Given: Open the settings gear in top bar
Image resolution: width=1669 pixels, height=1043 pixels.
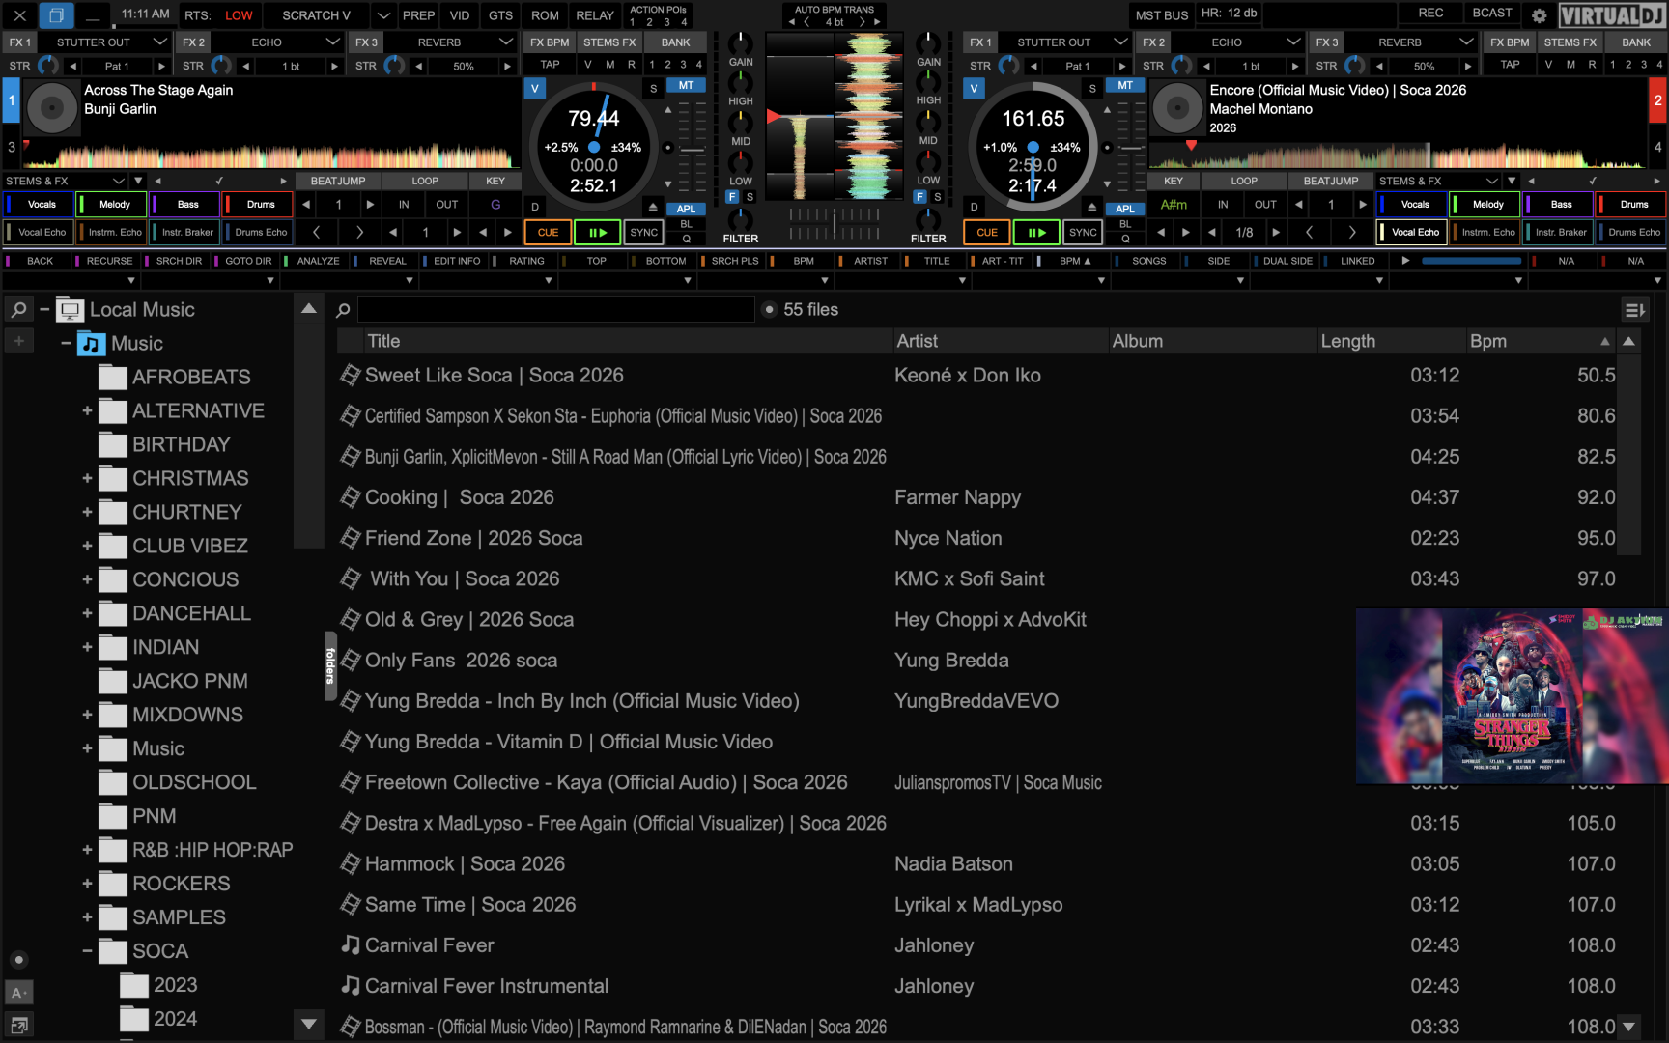Looking at the screenshot, I should point(1540,15).
